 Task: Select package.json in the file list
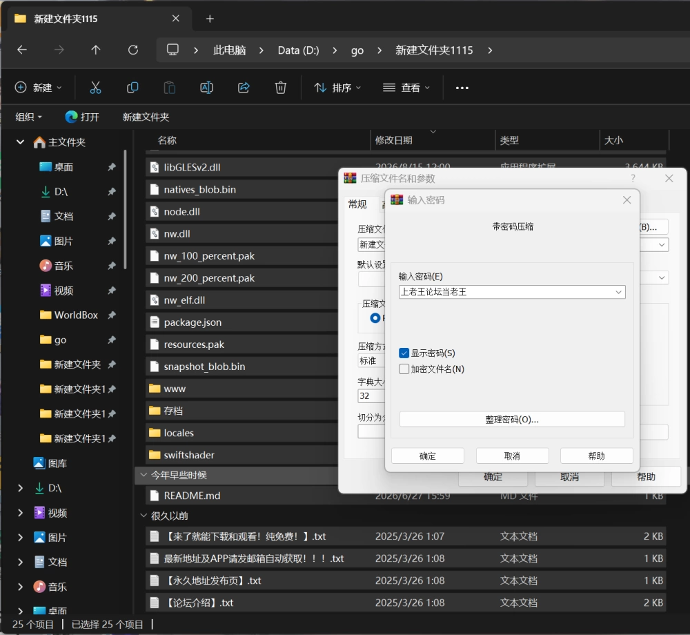(242, 322)
